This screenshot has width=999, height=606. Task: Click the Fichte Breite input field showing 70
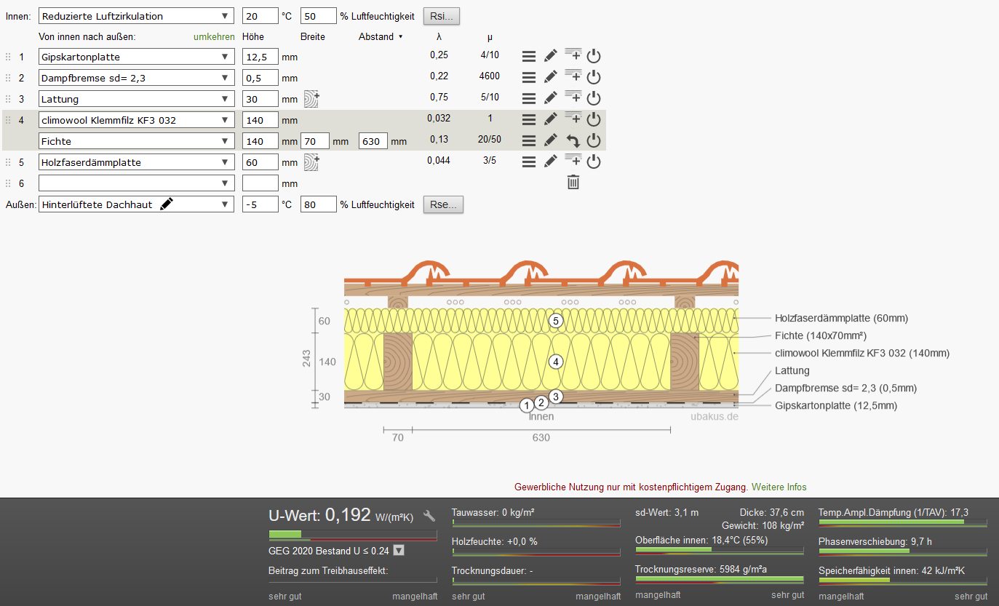point(315,141)
